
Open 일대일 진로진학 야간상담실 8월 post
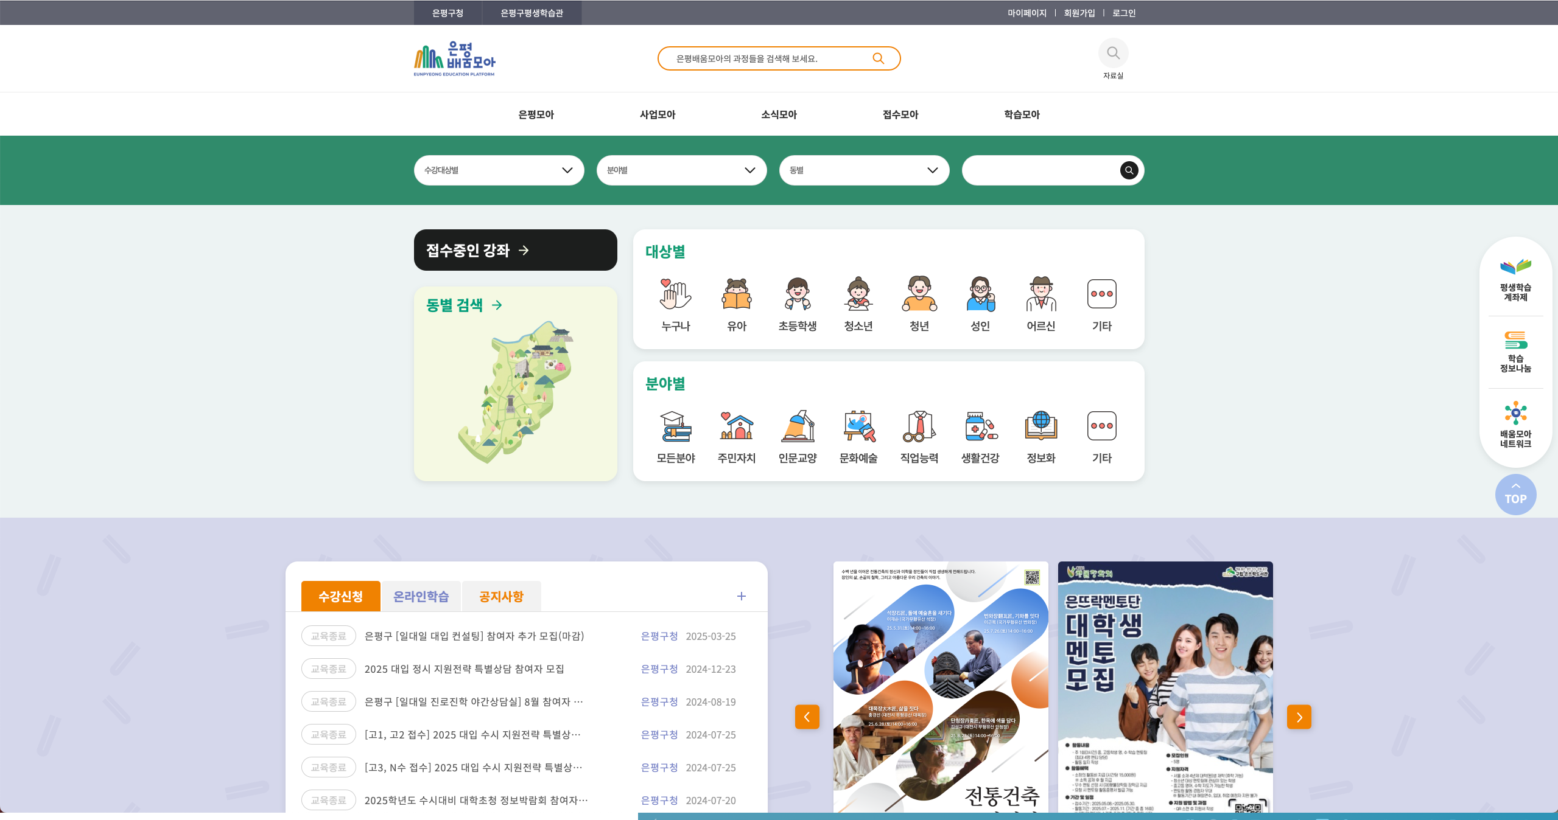pyautogui.click(x=474, y=701)
